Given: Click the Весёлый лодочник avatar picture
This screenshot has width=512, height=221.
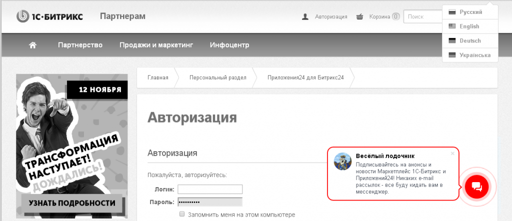Looking at the screenshot, I should (342, 162).
